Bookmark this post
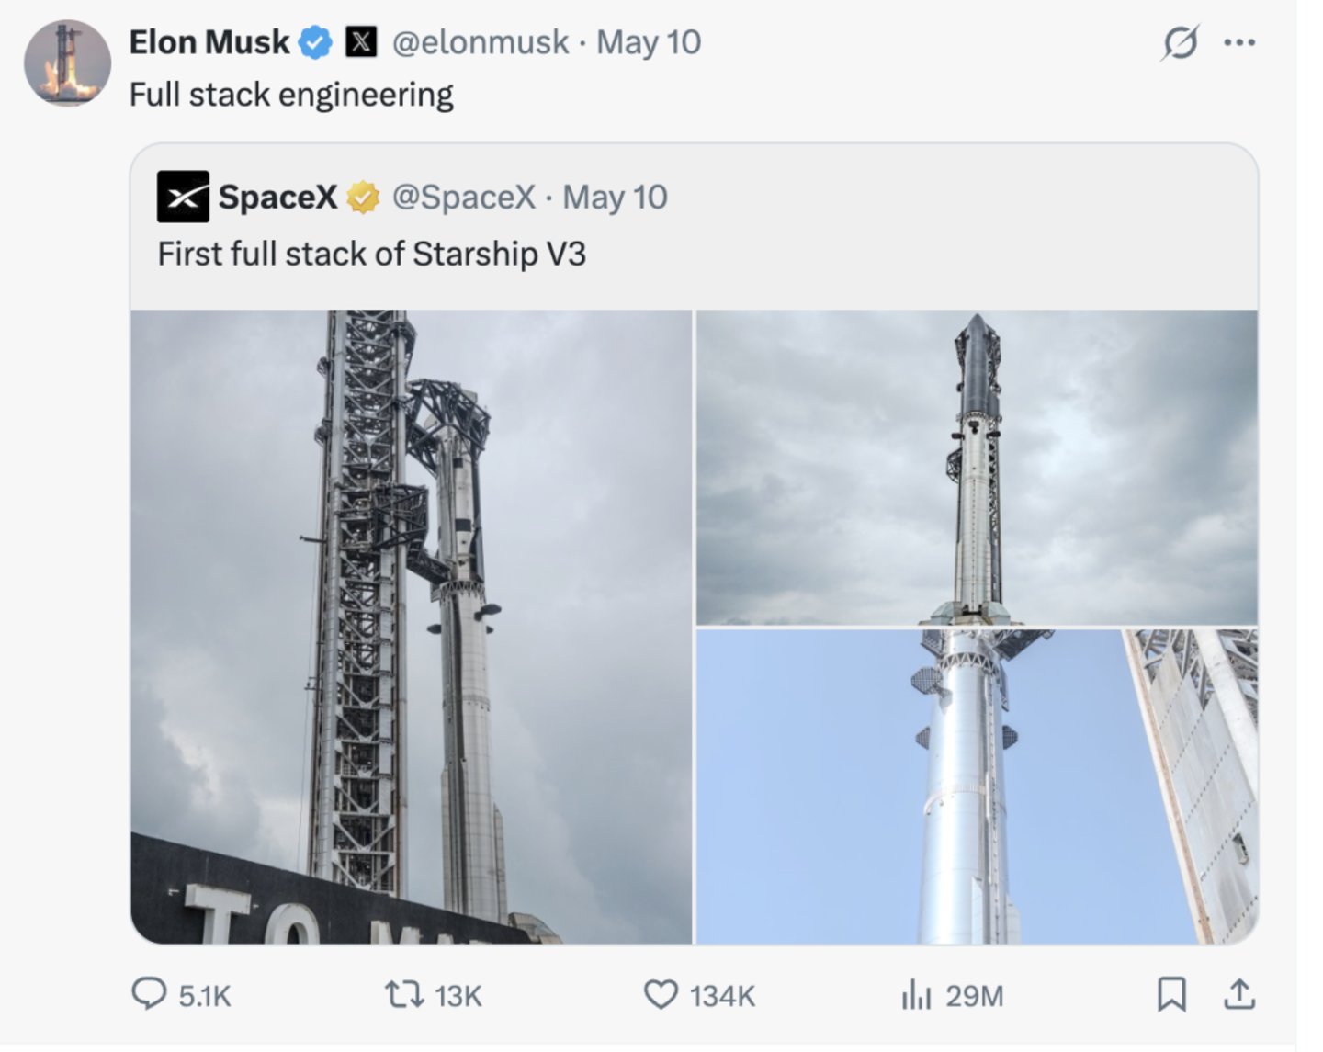The image size is (1323, 1052). point(1171,995)
